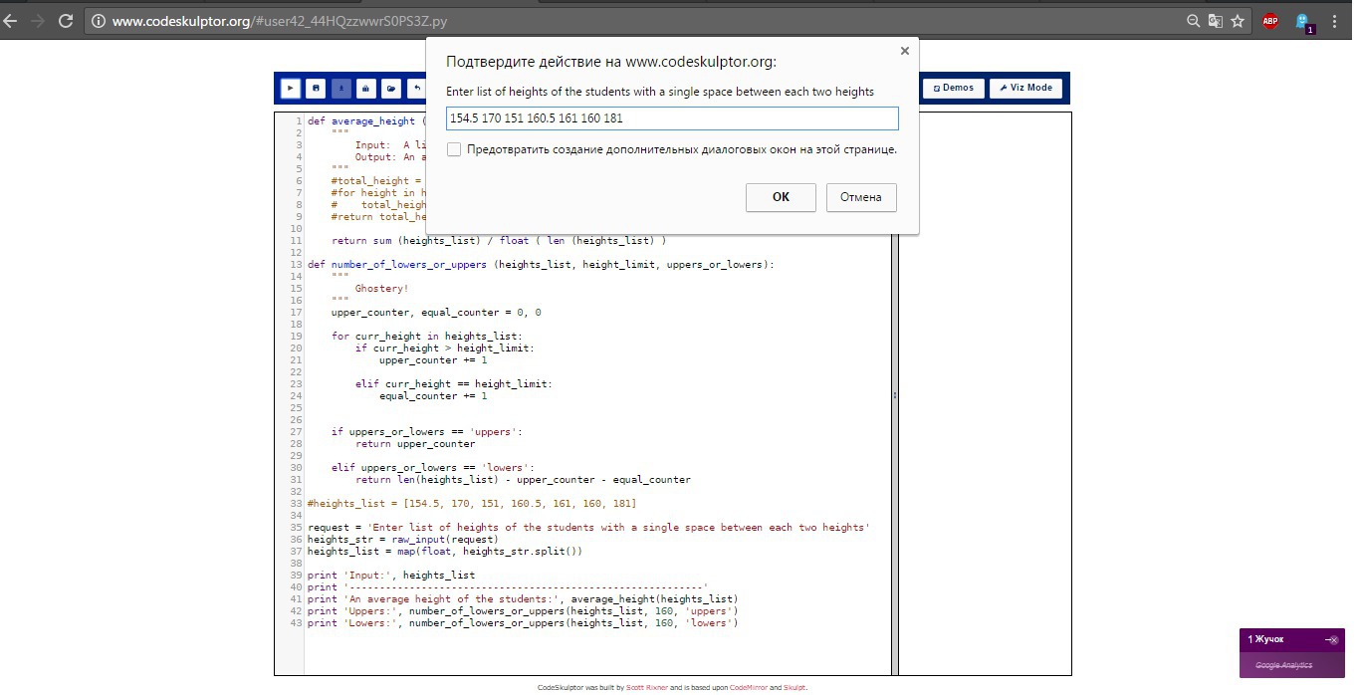Image resolution: width=1360 pixels, height=695 pixels.
Task: Click the 'return sum (heights_list)' code line
Action: click(499, 241)
